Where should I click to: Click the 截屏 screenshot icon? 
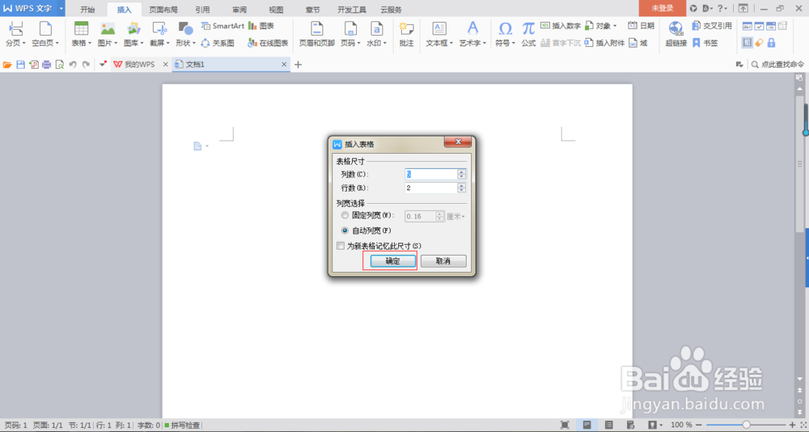[x=160, y=29]
